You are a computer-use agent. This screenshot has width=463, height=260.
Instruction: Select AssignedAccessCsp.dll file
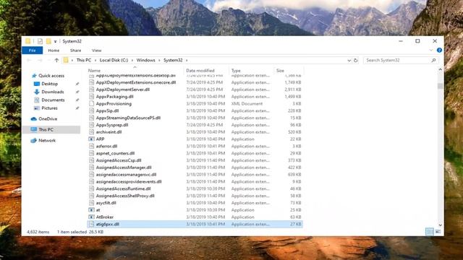119,160
